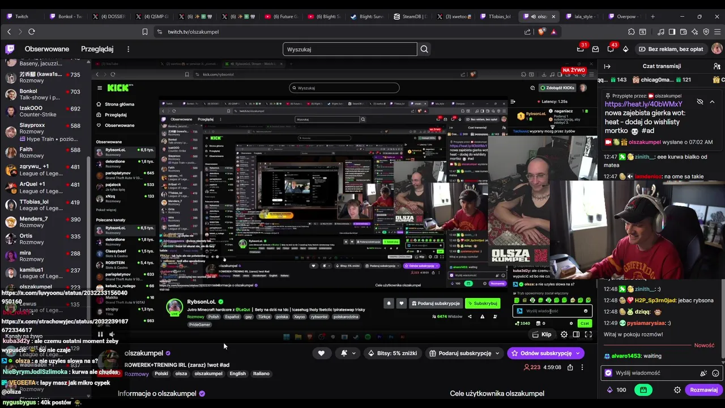Open Bonkol channel in sidebar
Viewport: 725px width, 408px height.
tap(45, 94)
